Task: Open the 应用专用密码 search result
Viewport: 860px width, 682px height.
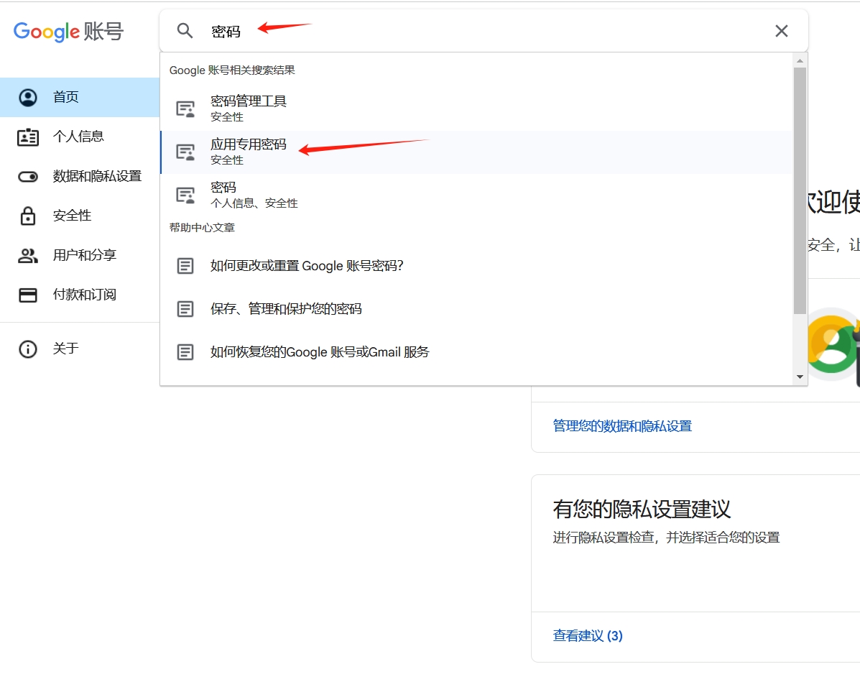Action: [476, 152]
